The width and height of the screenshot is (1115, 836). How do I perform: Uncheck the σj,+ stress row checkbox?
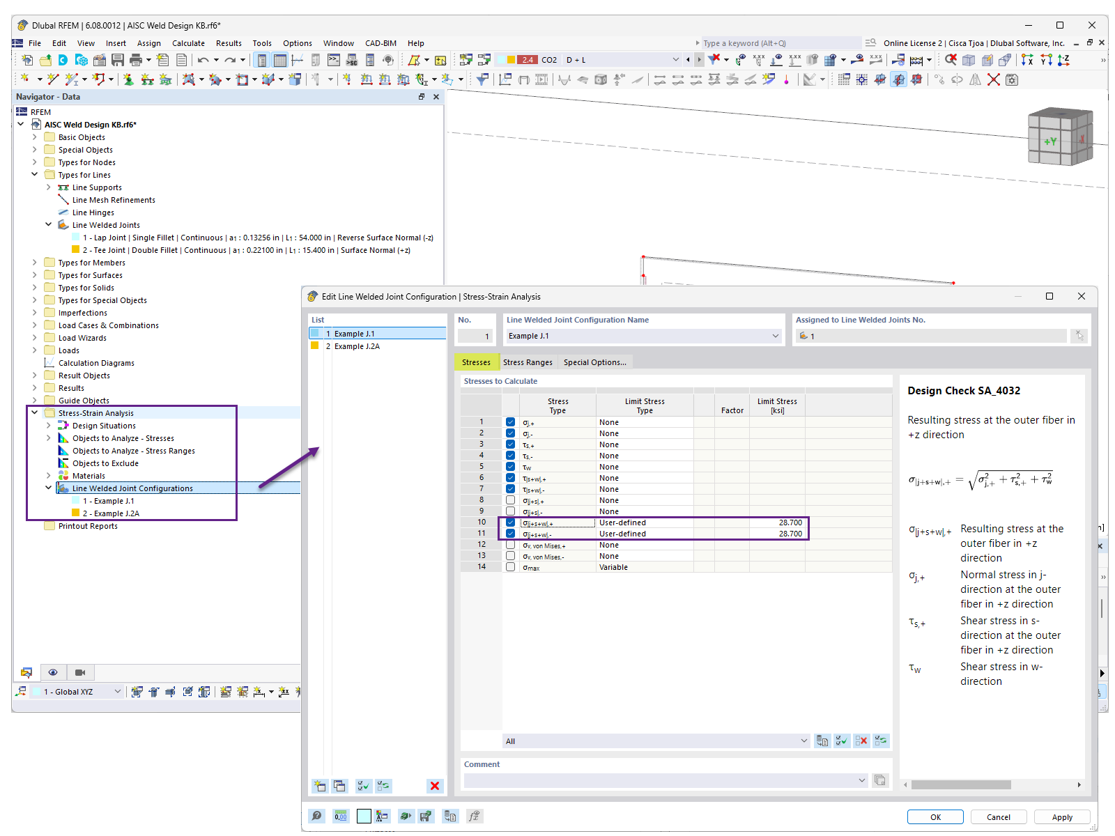pos(511,421)
